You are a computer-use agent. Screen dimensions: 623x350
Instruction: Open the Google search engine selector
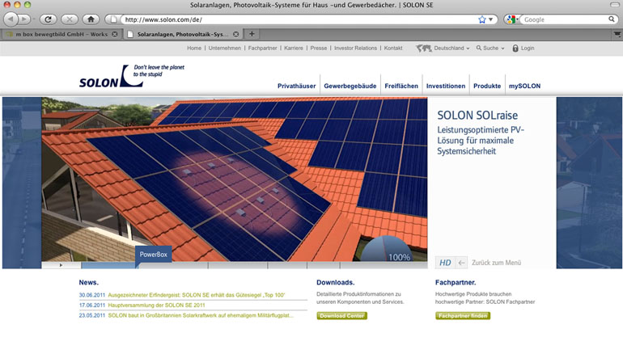[x=512, y=19]
